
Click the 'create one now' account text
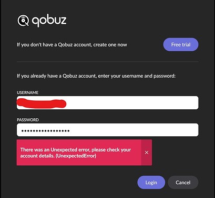coord(110,45)
